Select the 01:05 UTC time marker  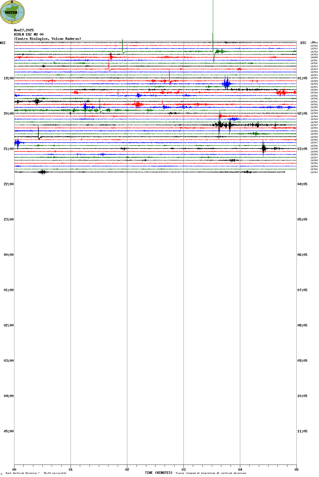[x=302, y=78]
